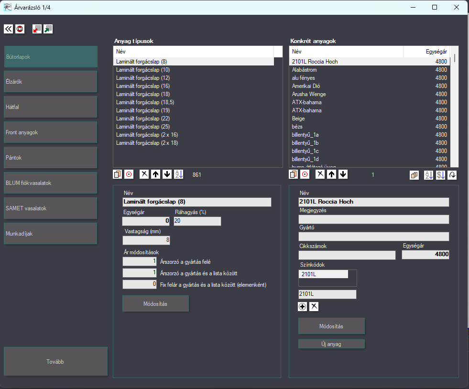Delete concrete material with X icon
The height and width of the screenshot is (389, 469).
pyautogui.click(x=320, y=174)
